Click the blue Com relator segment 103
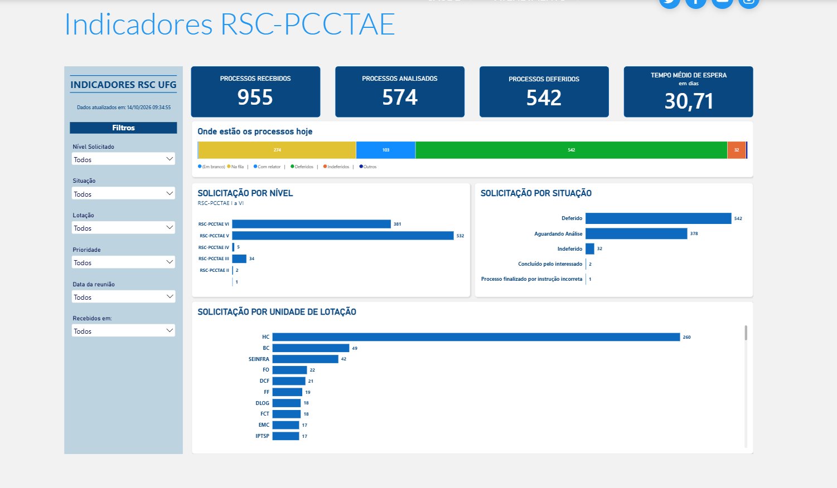This screenshot has width=837, height=488. click(386, 150)
